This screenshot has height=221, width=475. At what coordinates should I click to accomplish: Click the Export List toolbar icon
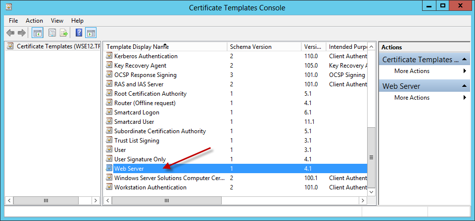pos(64,33)
